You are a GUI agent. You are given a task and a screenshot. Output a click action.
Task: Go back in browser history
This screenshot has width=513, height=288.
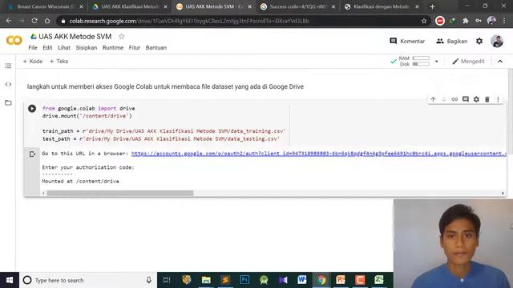point(9,21)
